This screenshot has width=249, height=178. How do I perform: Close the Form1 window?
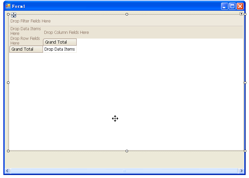click(x=240, y=6)
